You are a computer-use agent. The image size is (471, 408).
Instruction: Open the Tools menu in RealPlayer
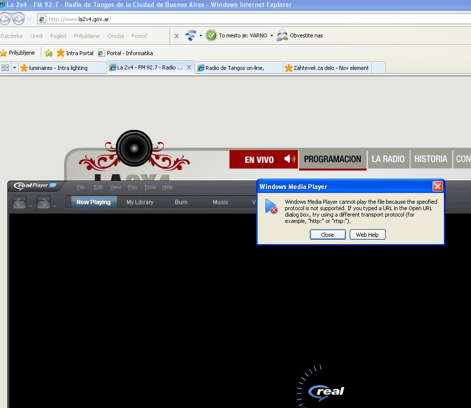150,187
